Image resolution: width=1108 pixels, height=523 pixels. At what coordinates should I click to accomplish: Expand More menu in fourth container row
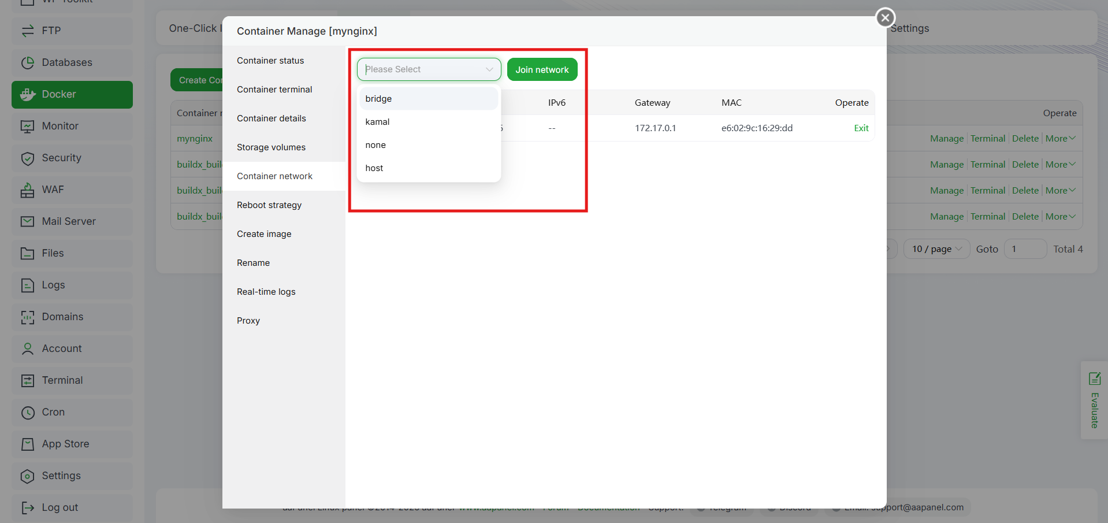(1060, 217)
